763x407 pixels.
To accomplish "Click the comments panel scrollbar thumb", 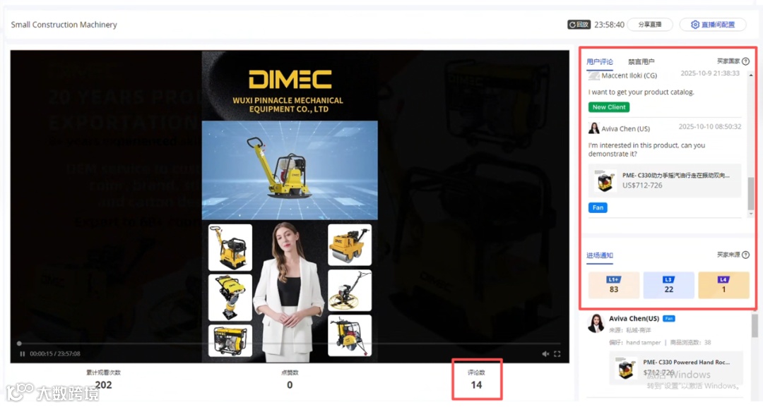I will tap(751, 194).
